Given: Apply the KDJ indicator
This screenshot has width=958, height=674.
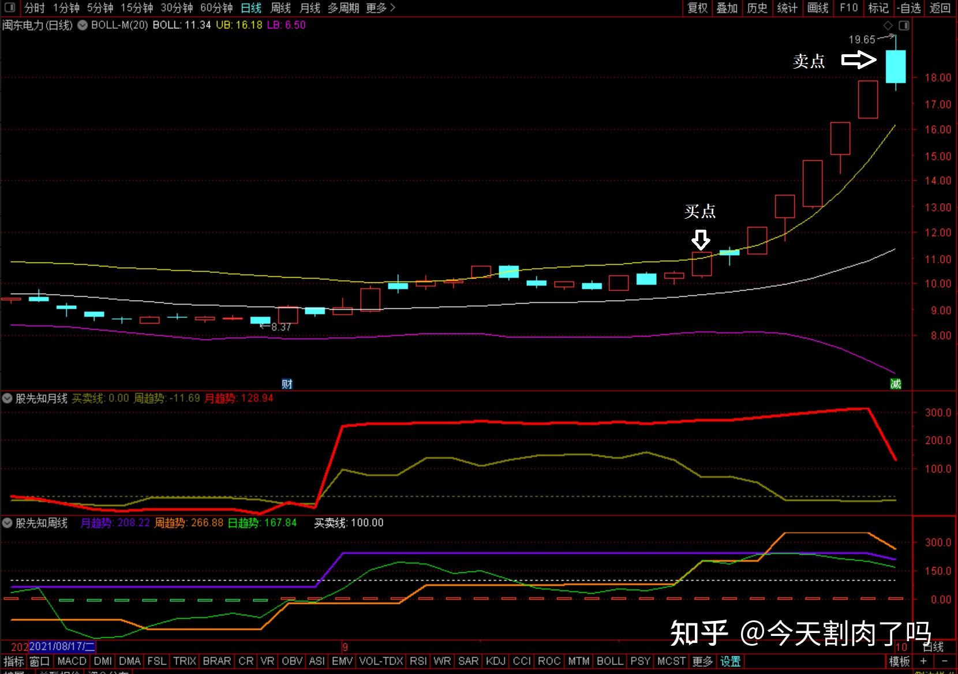Looking at the screenshot, I should 495,661.
